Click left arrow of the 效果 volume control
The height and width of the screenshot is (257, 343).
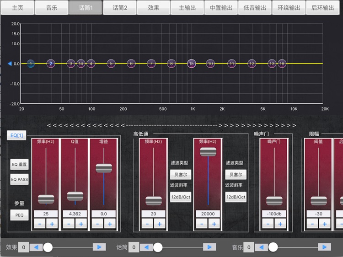click(x=36, y=247)
